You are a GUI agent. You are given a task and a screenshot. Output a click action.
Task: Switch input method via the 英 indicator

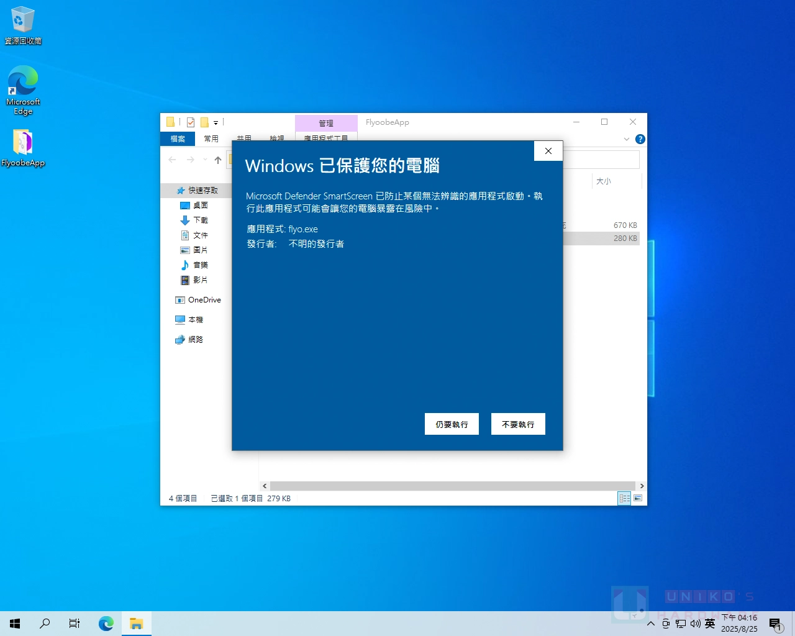710,624
